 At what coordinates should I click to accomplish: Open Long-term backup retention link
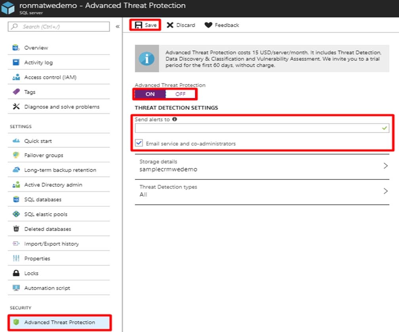tap(59, 170)
